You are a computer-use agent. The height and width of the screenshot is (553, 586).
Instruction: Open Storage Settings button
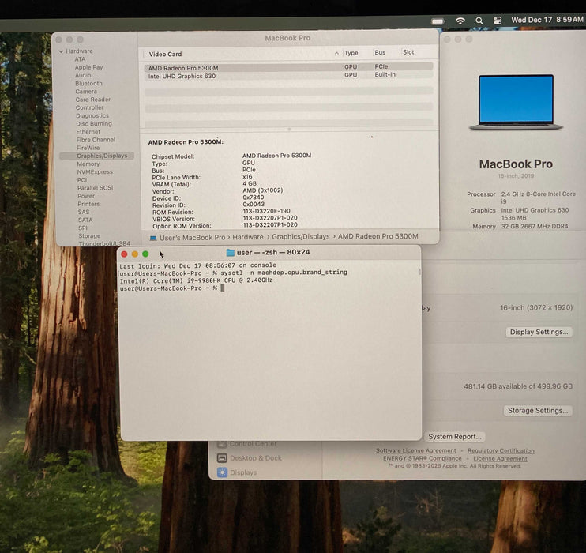pyautogui.click(x=538, y=411)
